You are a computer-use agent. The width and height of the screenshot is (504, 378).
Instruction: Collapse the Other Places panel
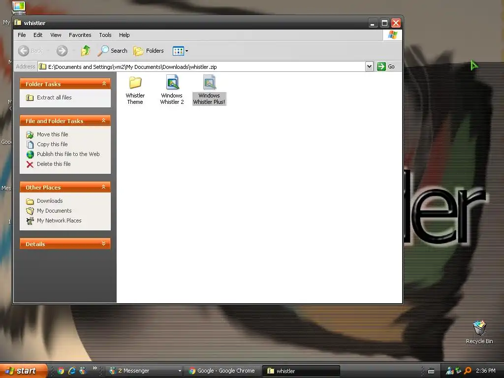click(104, 187)
